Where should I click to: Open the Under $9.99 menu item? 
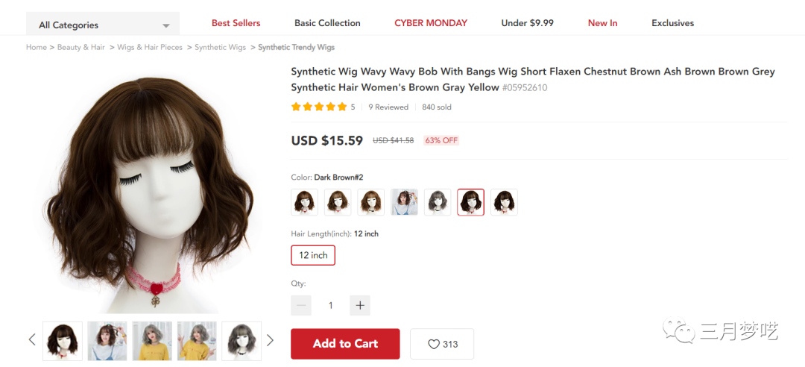(527, 23)
